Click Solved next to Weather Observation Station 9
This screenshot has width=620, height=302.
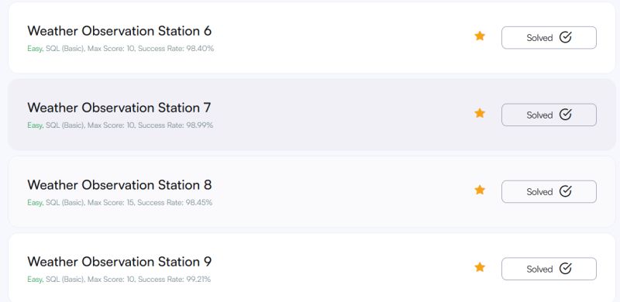[549, 269]
